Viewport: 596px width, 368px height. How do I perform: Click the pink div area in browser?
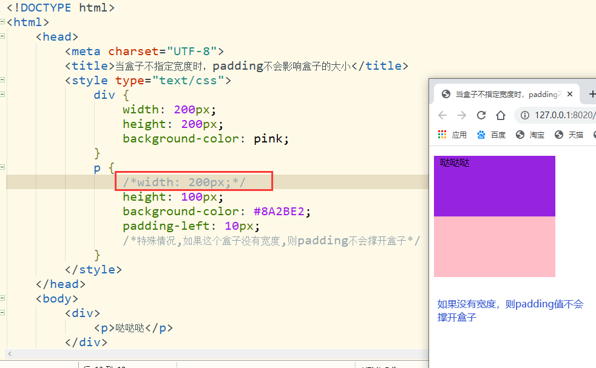(495, 247)
